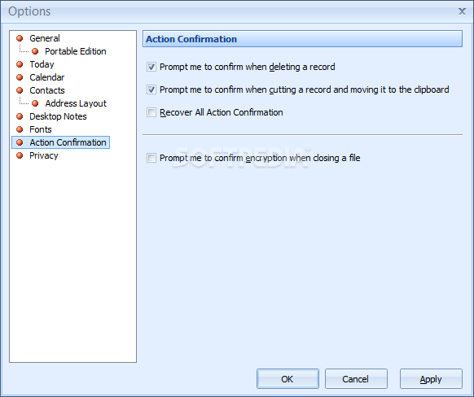The height and width of the screenshot is (397, 474).
Task: Select the Action Confirmation tree item
Action: [x=61, y=142]
